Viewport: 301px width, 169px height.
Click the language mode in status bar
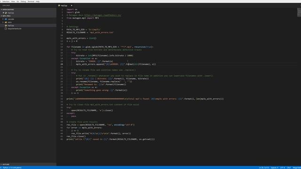pyautogui.click(x=297, y=168)
